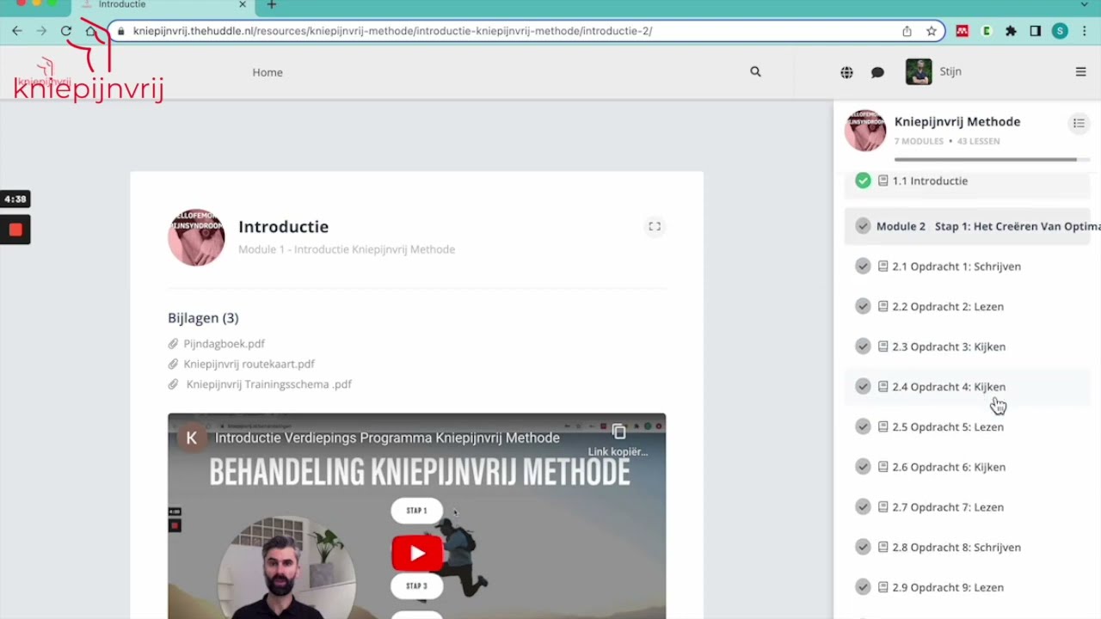Open a new browser tab

coord(272,5)
